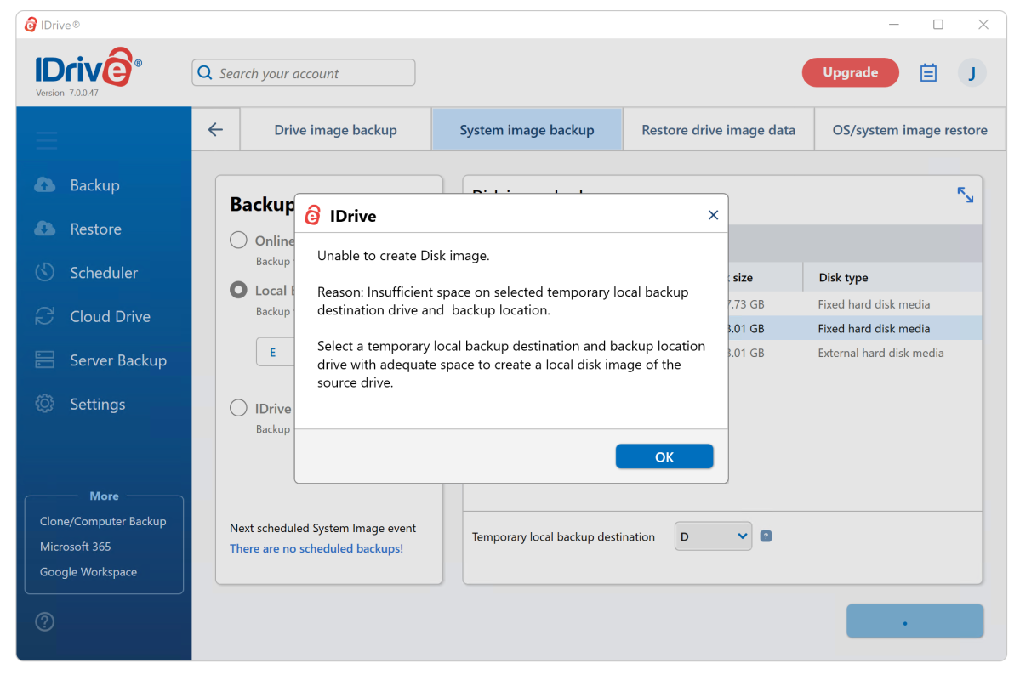Select the IDrive backup radio button
Image resolution: width=1020 pixels, height=680 pixels.
click(x=239, y=408)
